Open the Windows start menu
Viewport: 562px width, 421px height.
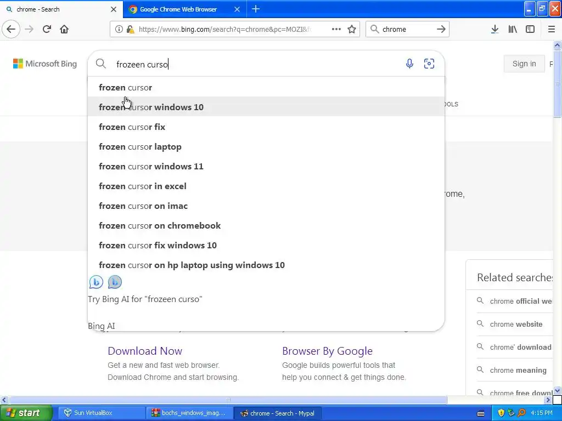click(26, 413)
